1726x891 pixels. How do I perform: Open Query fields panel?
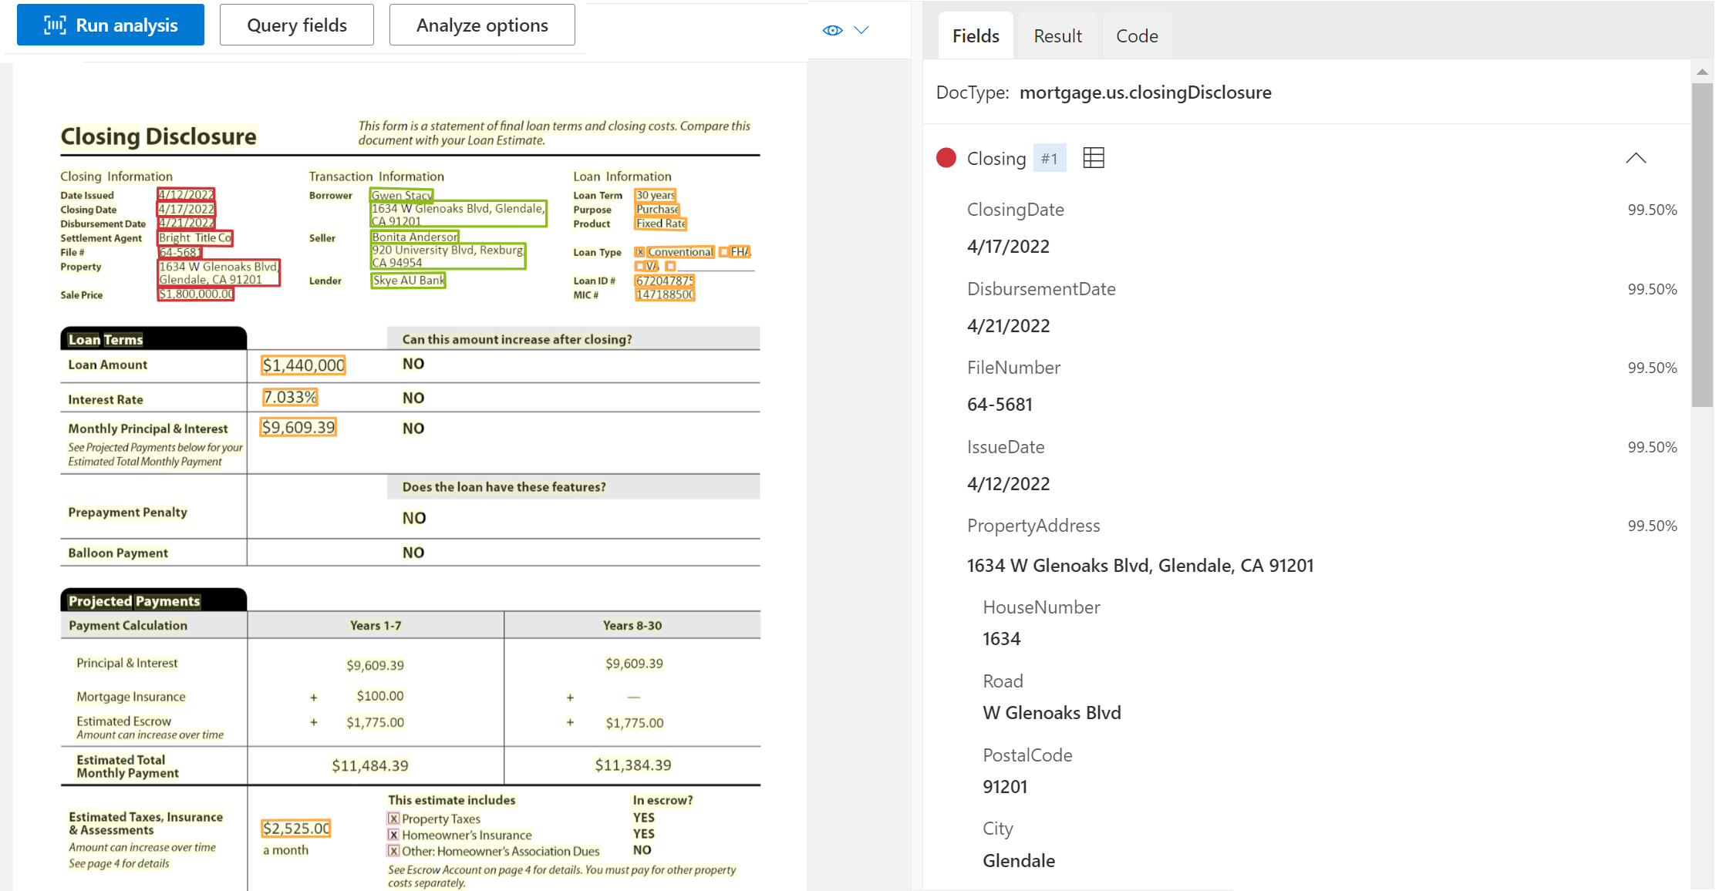click(295, 25)
